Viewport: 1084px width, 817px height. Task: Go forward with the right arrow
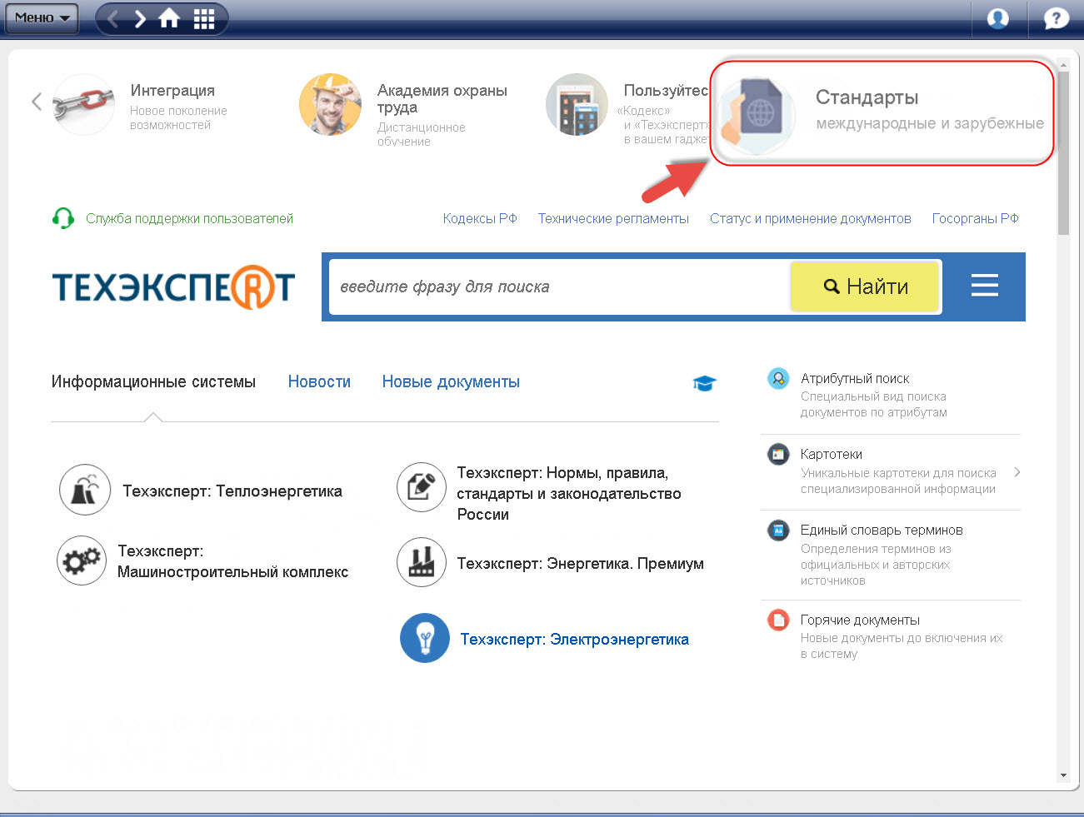coord(140,18)
